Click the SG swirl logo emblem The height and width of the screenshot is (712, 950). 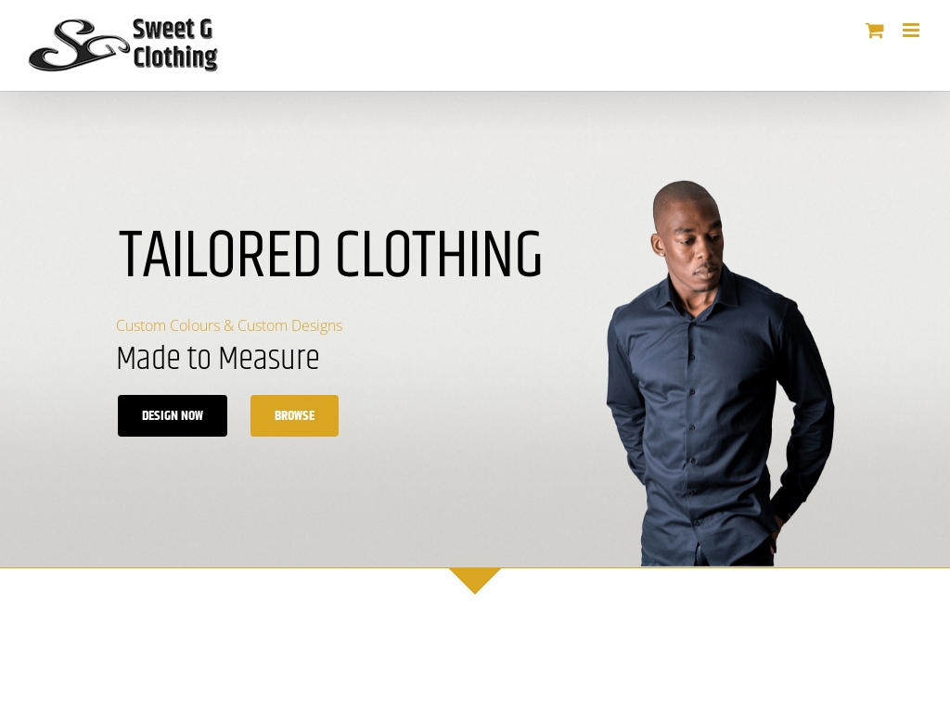79,44
